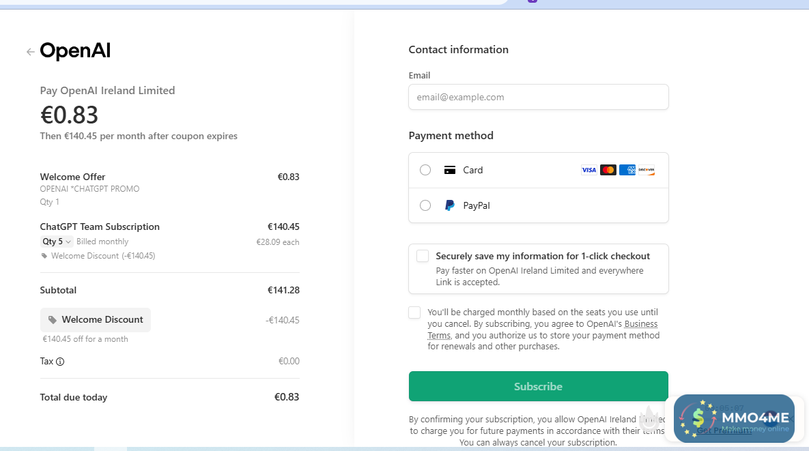Click the credit card icon
Viewport: 809px width, 451px height.
click(449, 170)
